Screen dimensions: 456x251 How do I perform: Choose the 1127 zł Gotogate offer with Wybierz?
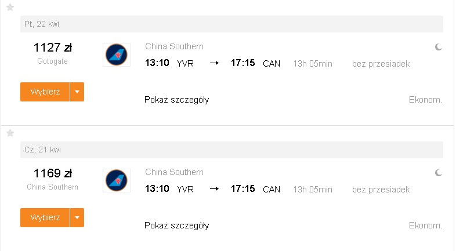point(45,92)
